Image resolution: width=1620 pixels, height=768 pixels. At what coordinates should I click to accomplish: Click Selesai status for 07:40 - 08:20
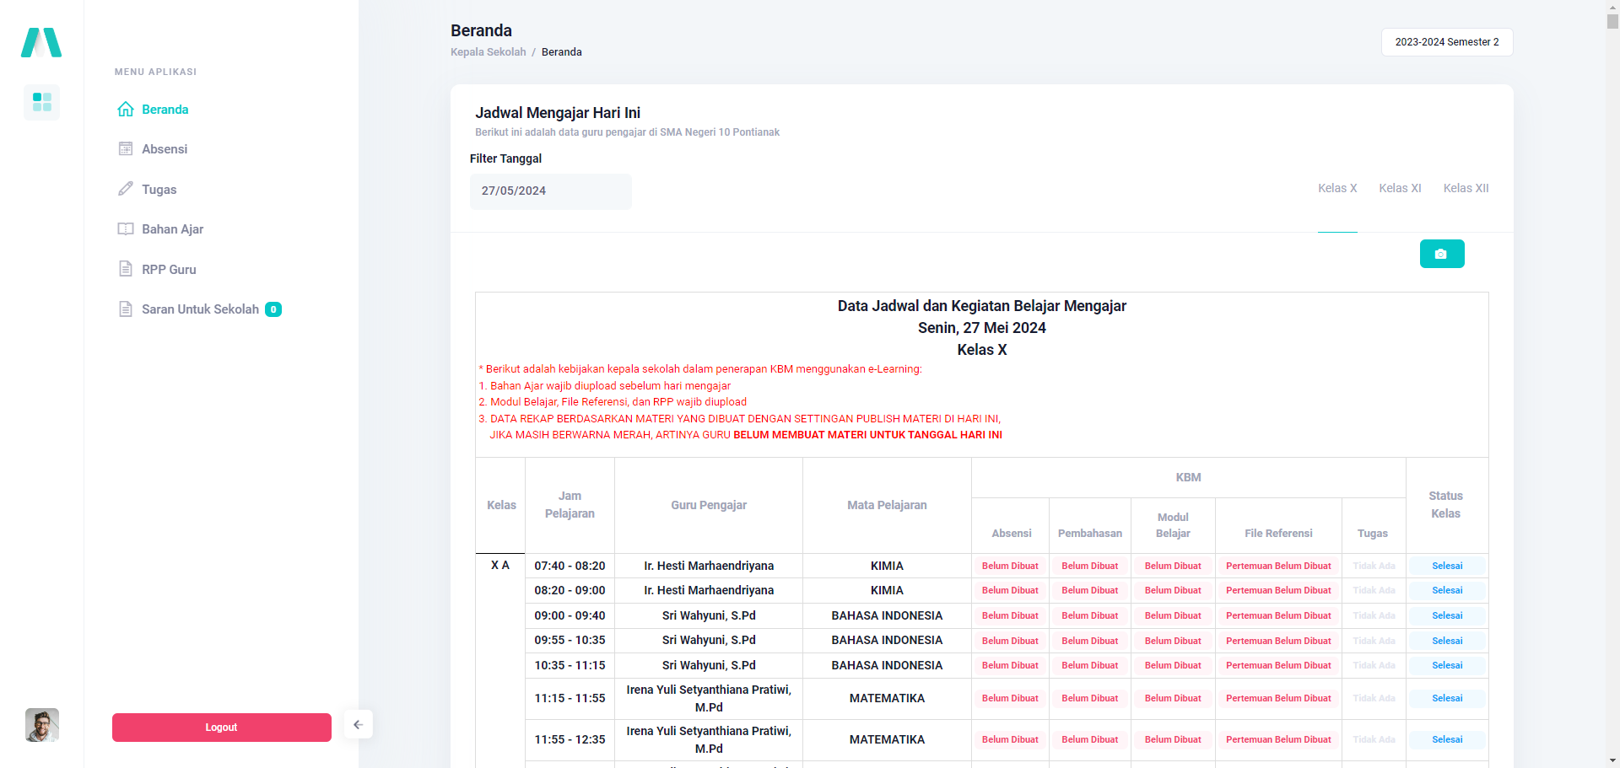pos(1446,567)
